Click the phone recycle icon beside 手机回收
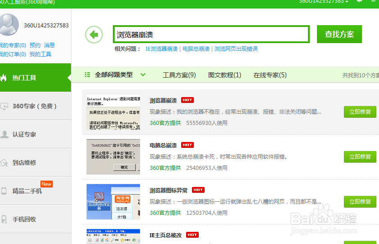Image resolution: width=379 pixels, height=244 pixels. click(x=4, y=219)
